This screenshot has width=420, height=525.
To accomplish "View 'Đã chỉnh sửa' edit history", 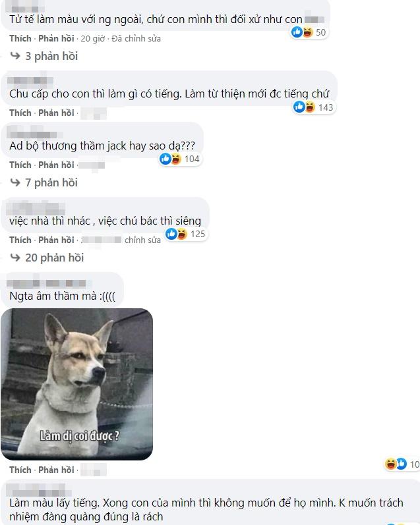I will (136, 38).
